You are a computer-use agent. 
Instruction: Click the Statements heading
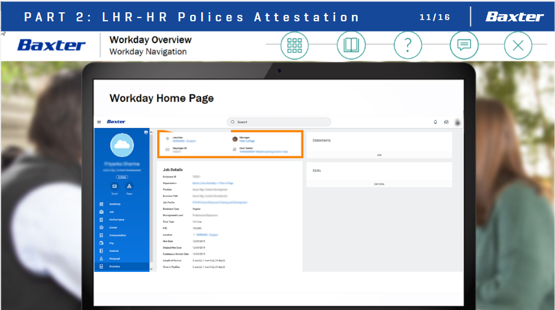[321, 140]
